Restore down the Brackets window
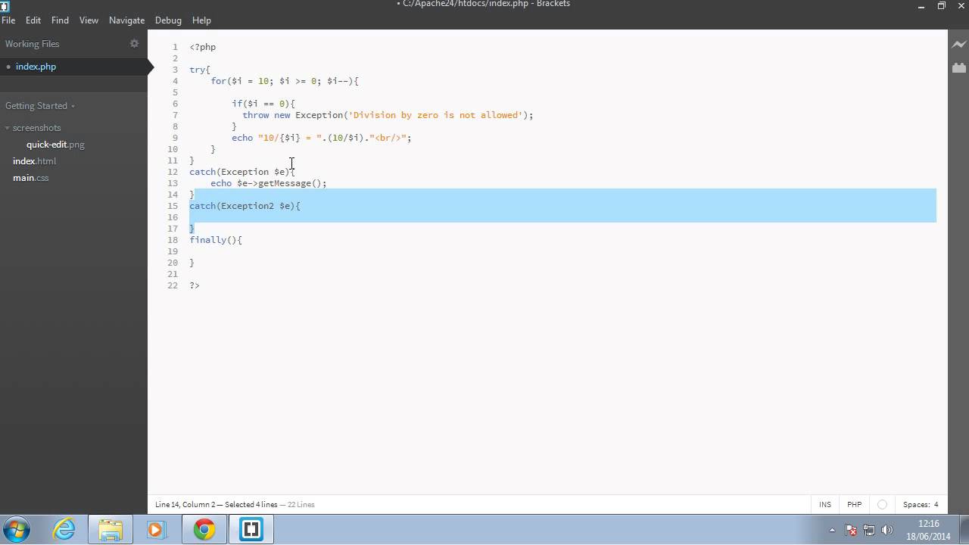 942,6
